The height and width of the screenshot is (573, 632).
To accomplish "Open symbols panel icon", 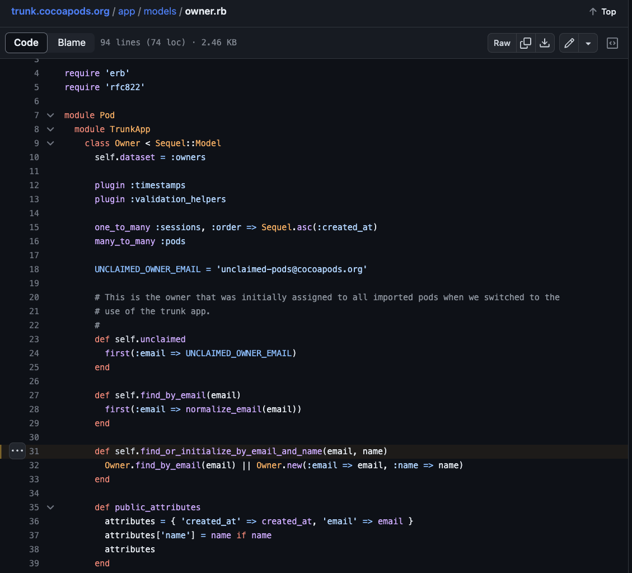I will [x=612, y=43].
